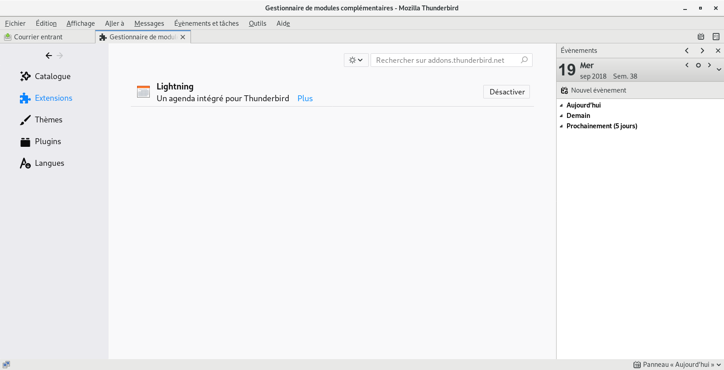Open the Évènements et tâches menu
Image resolution: width=724 pixels, height=370 pixels.
tap(206, 23)
